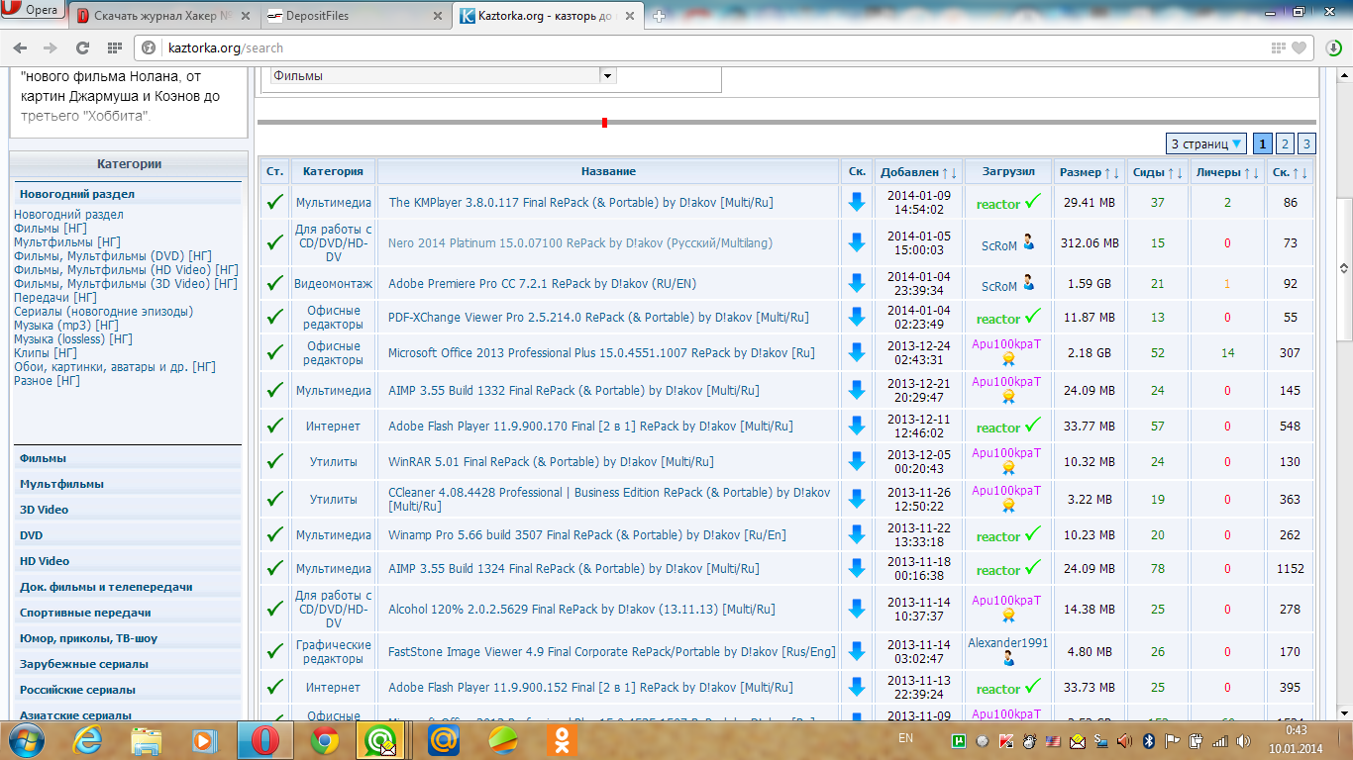This screenshot has height=760, width=1353.
Task: Download FastStone Image Viewer 4.9 via arrow
Action: [857, 651]
